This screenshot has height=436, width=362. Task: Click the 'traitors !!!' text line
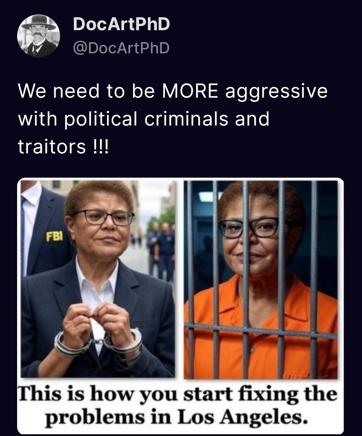[63, 147]
